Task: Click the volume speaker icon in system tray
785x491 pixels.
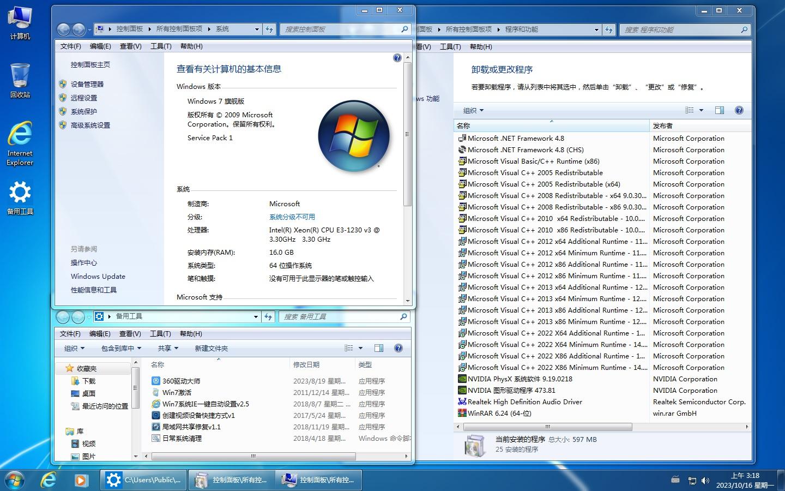Action: coord(705,481)
